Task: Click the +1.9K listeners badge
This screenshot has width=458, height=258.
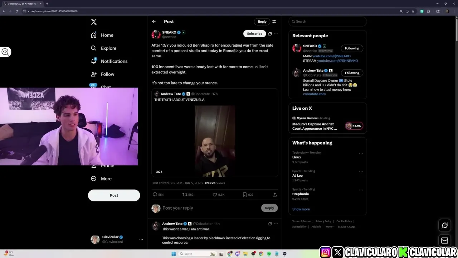Action: pos(354,126)
